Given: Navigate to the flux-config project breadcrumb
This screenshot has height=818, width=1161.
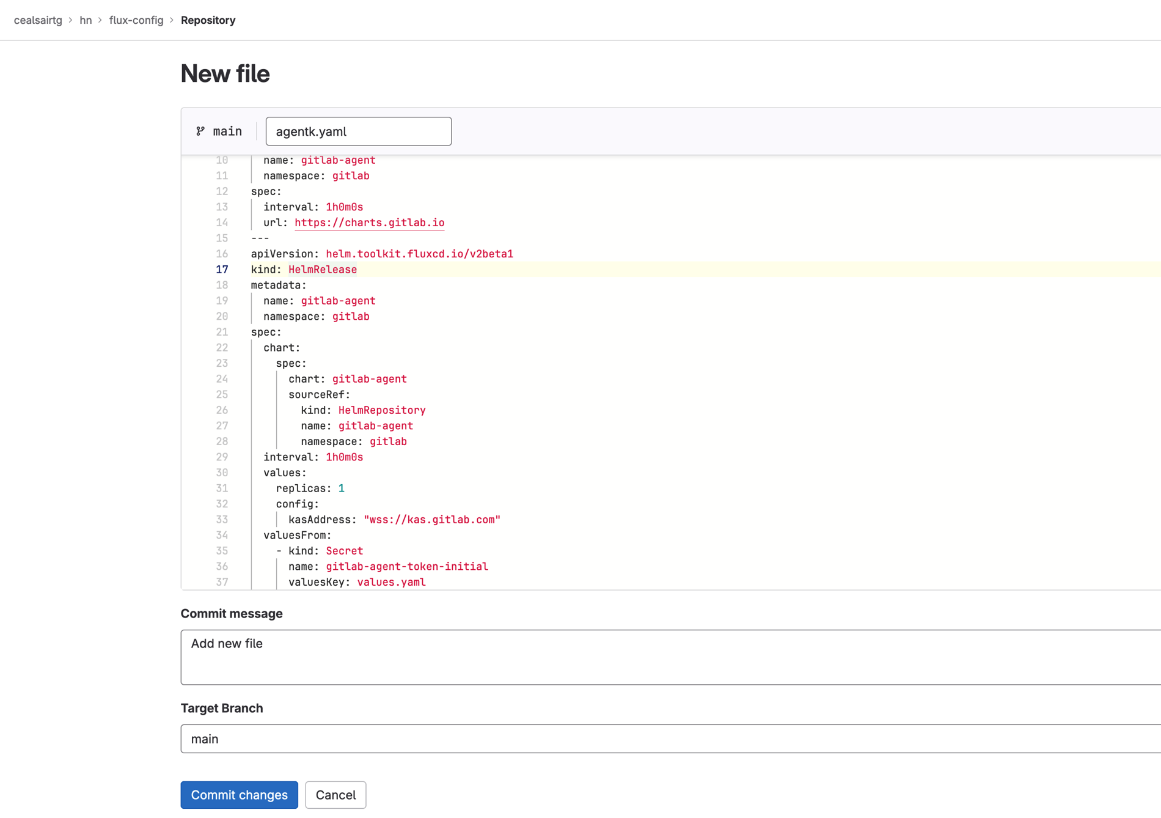Looking at the screenshot, I should (135, 20).
